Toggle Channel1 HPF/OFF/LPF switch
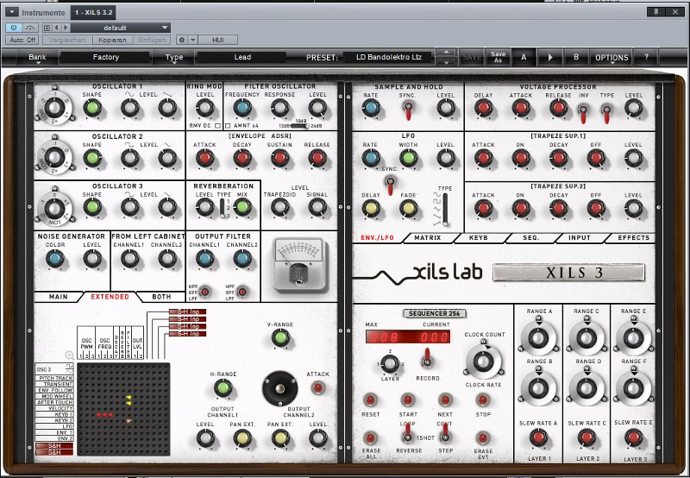 pos(204,292)
